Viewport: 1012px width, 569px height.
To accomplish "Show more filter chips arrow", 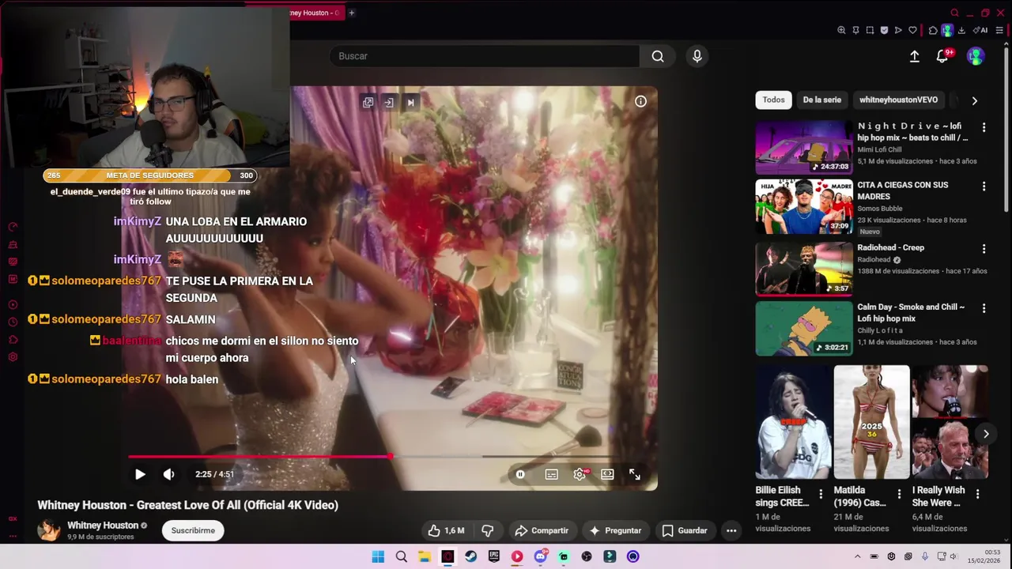I will click(x=974, y=100).
